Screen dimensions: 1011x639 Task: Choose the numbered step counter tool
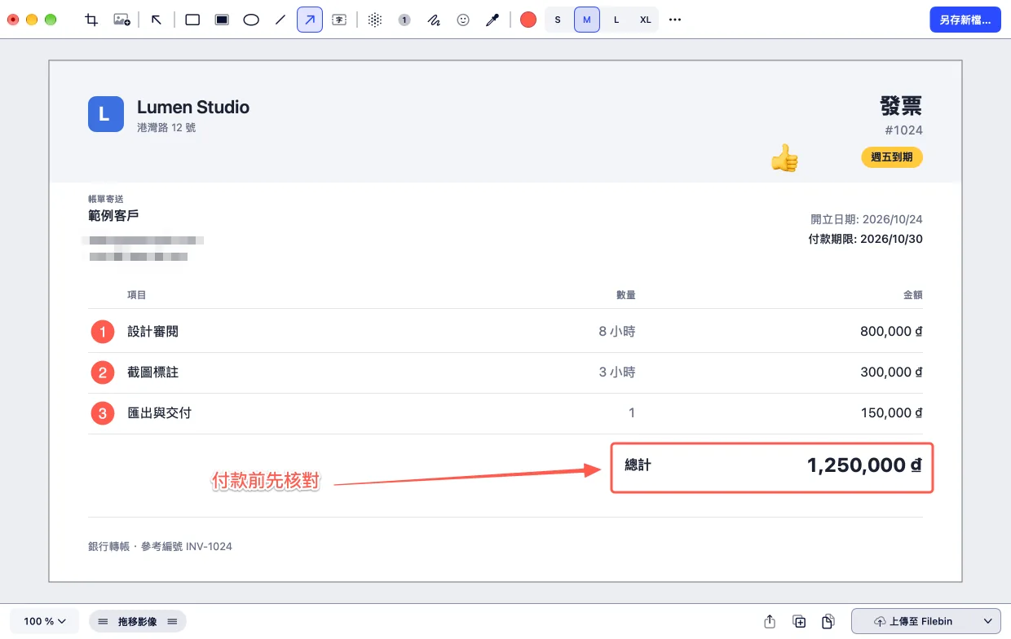pos(404,20)
